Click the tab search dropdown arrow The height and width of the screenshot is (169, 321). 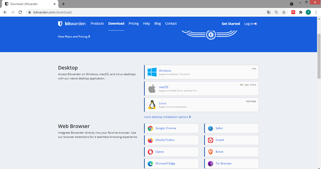click(291, 4)
